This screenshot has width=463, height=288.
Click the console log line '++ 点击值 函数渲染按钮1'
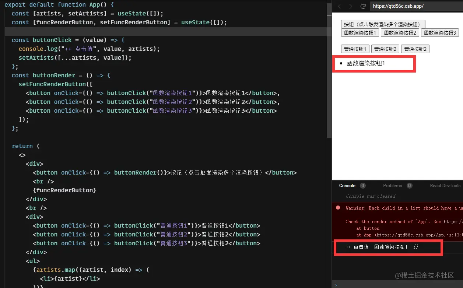pyautogui.click(x=382, y=247)
